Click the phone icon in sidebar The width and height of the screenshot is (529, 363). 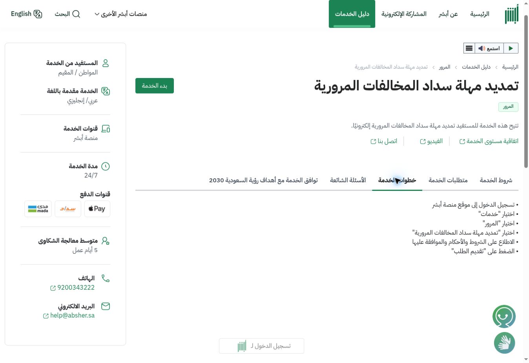point(106,278)
